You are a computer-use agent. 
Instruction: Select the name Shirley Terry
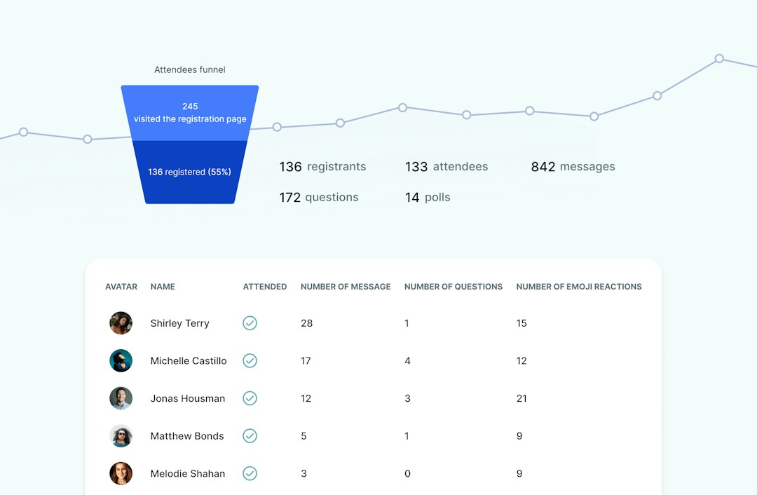pos(179,323)
